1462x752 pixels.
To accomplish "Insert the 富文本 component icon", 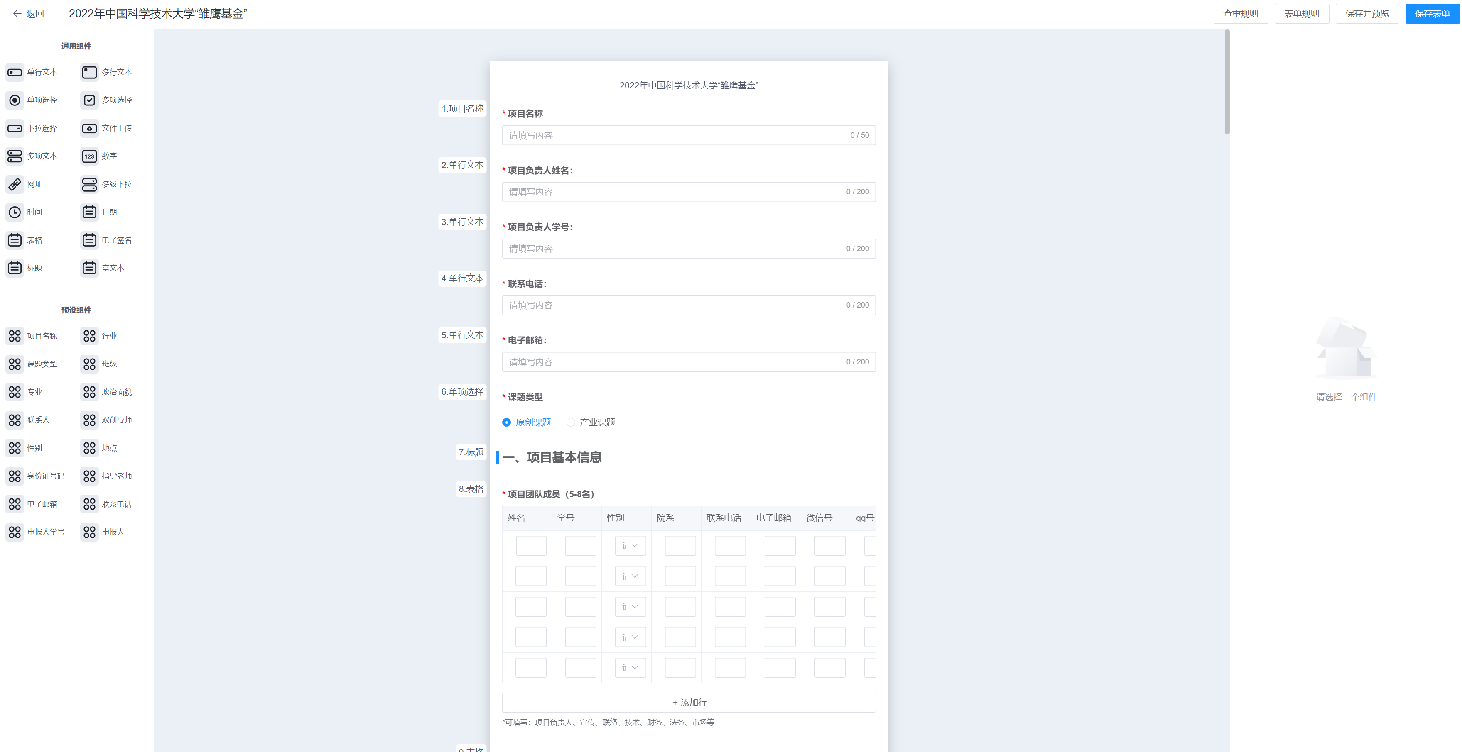I will (89, 268).
